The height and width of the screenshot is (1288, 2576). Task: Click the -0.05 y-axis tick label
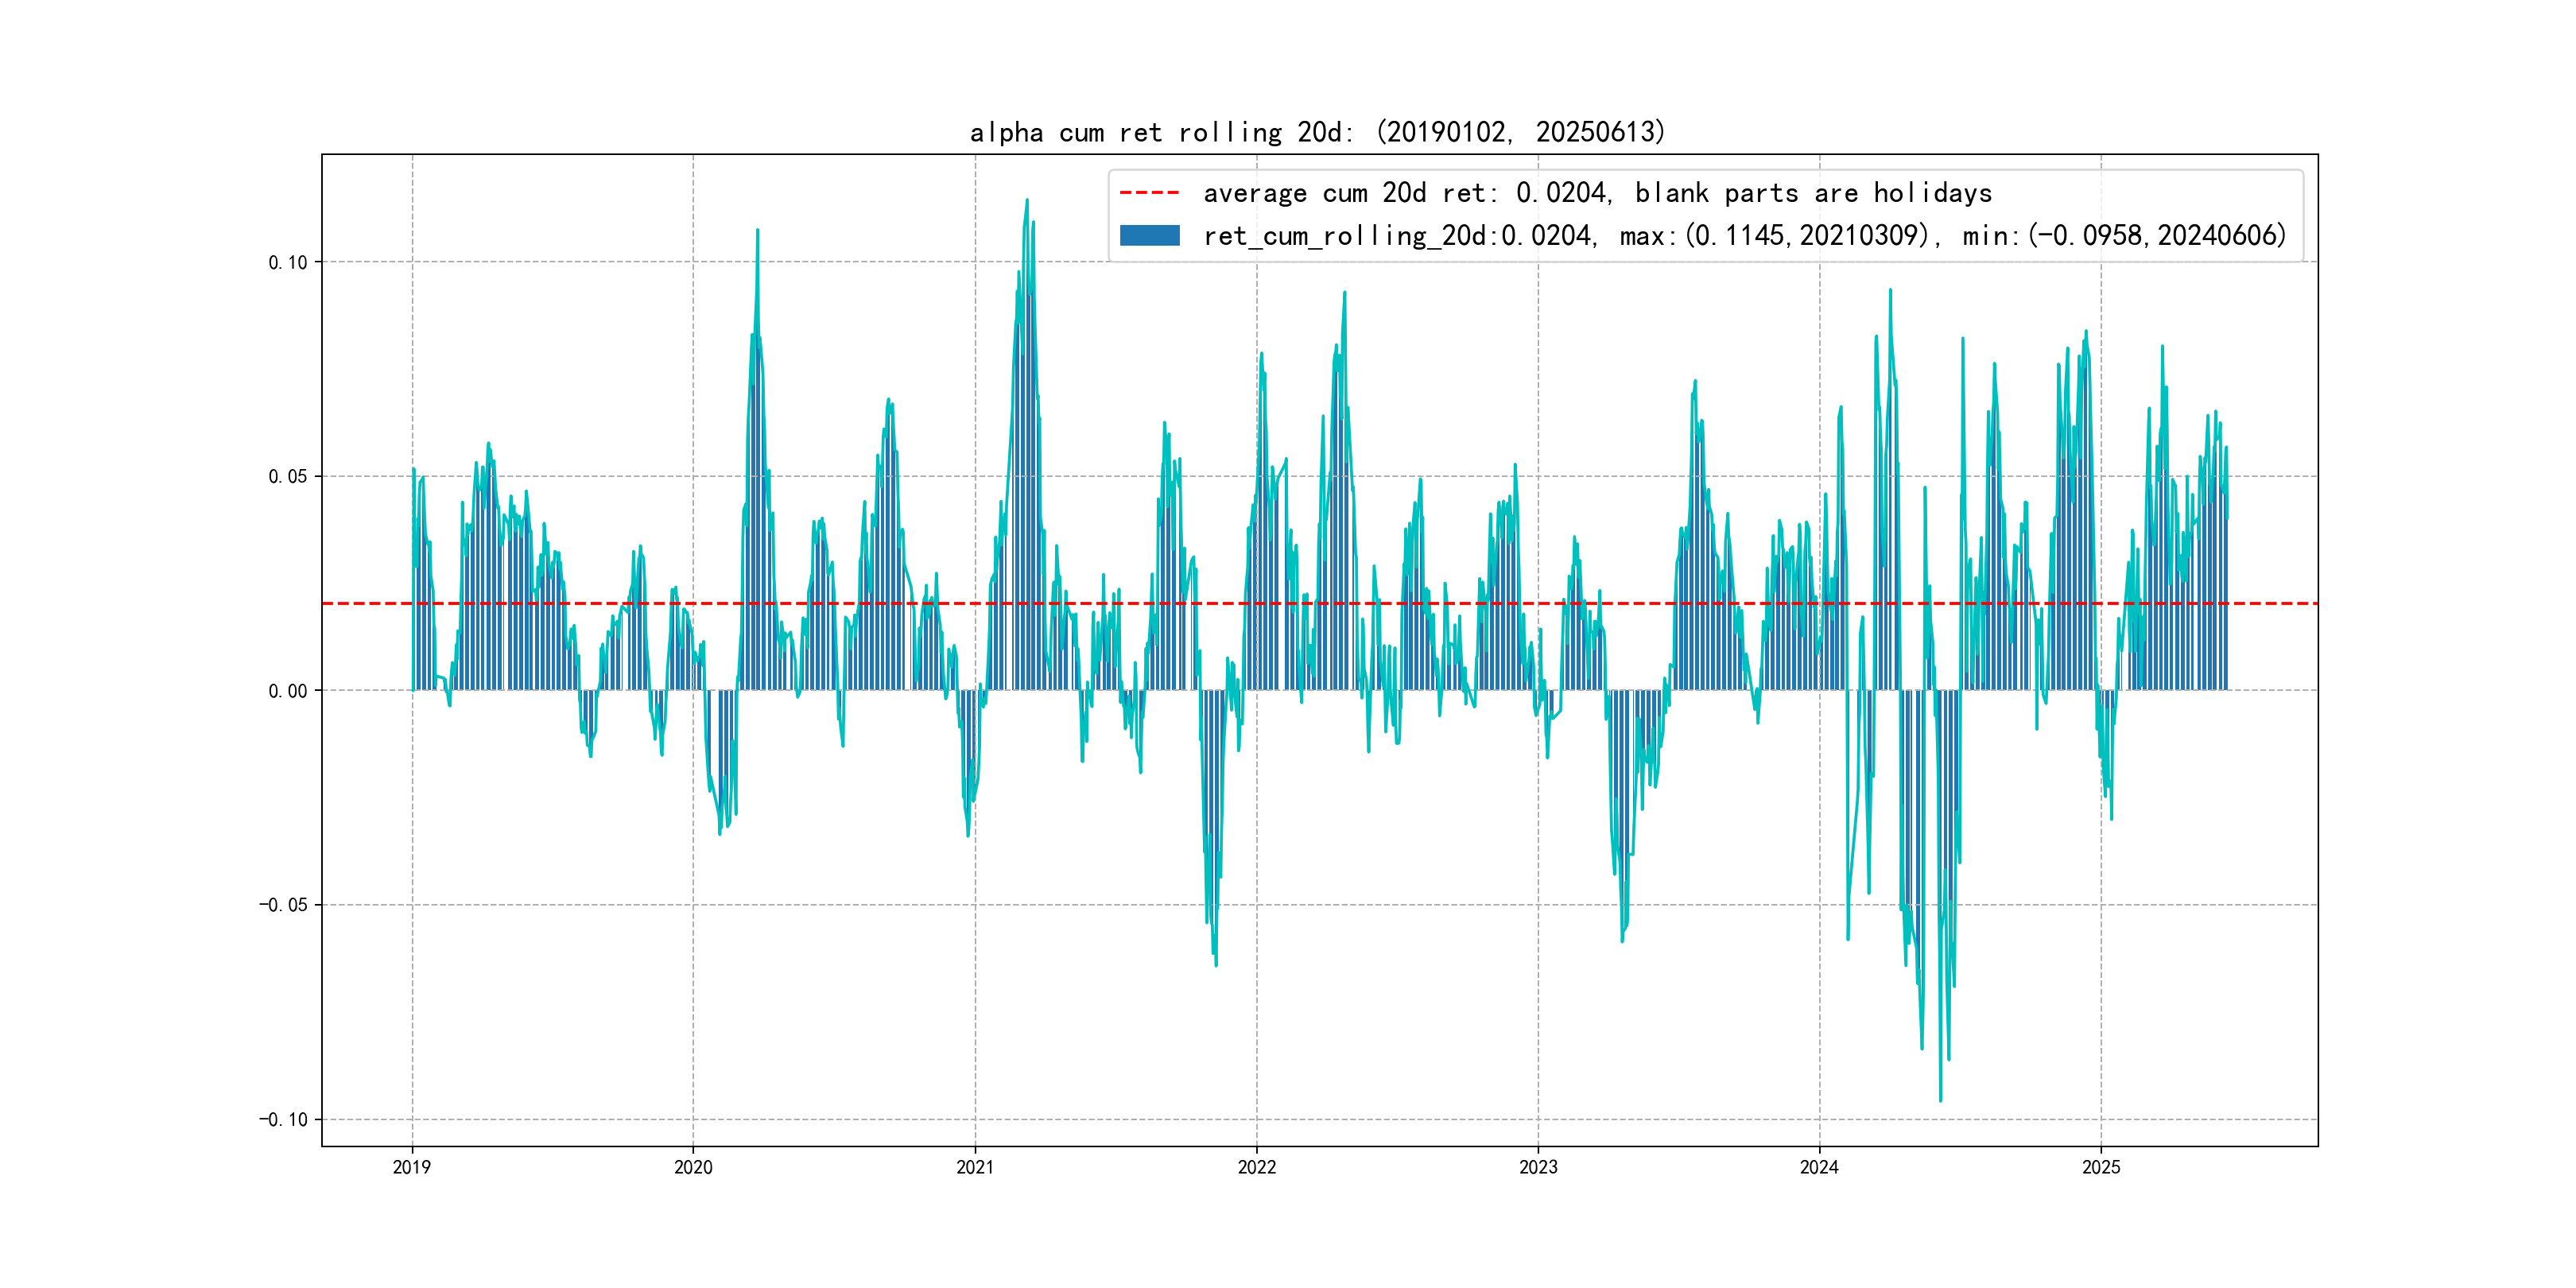284,905
